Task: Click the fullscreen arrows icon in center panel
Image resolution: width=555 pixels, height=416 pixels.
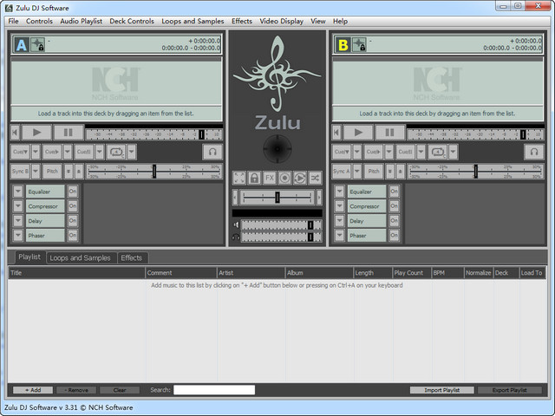Action: [x=239, y=178]
